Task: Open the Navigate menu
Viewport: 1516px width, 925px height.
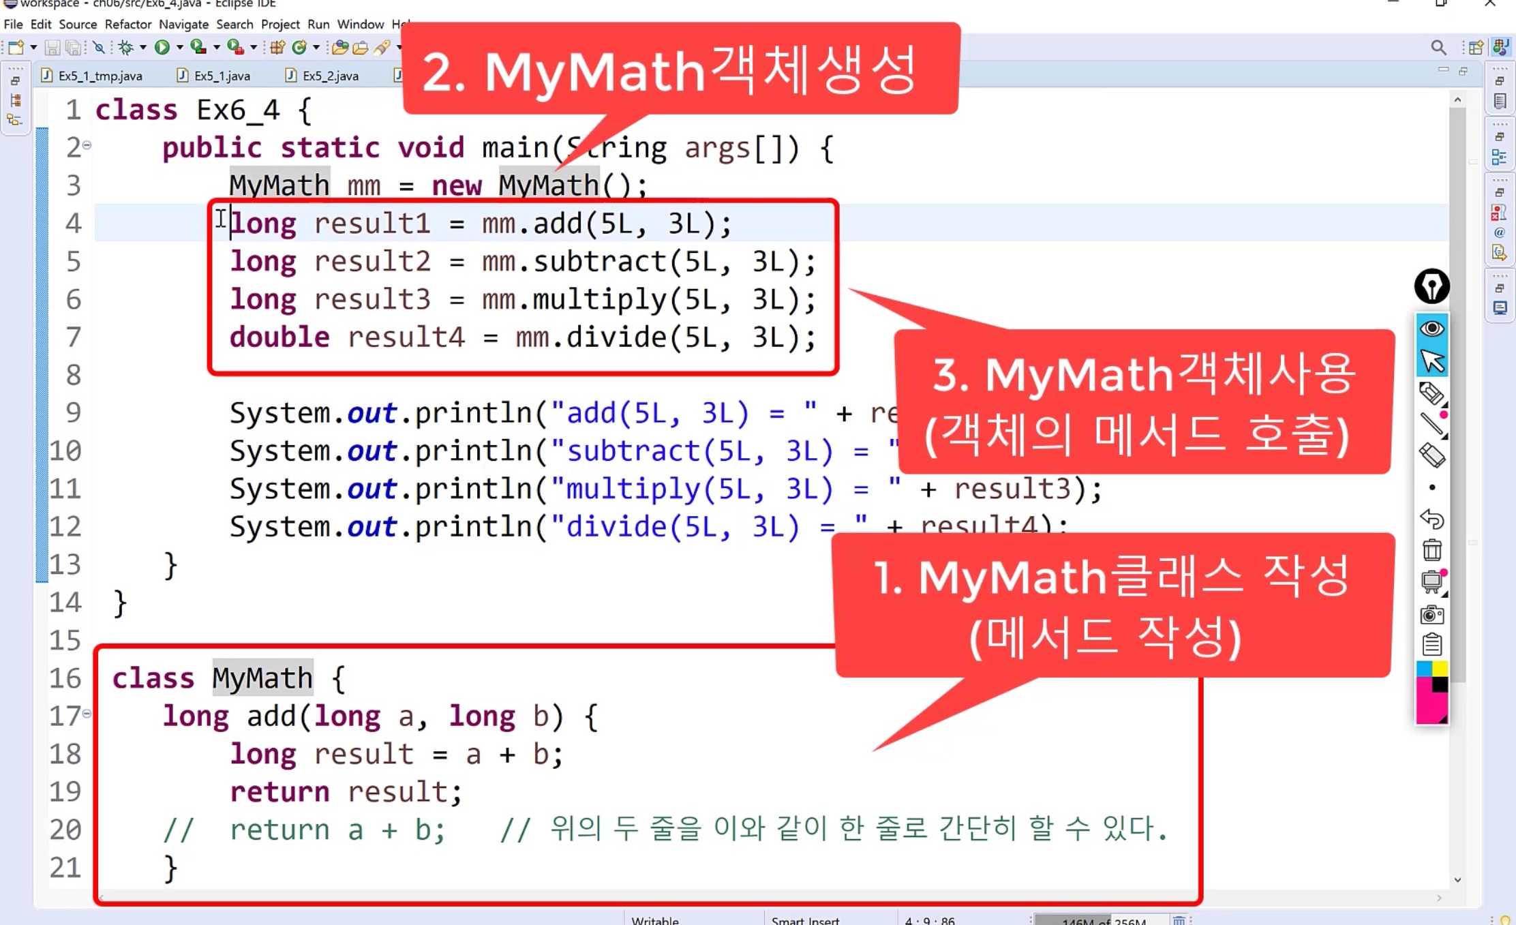Action: coord(183,24)
